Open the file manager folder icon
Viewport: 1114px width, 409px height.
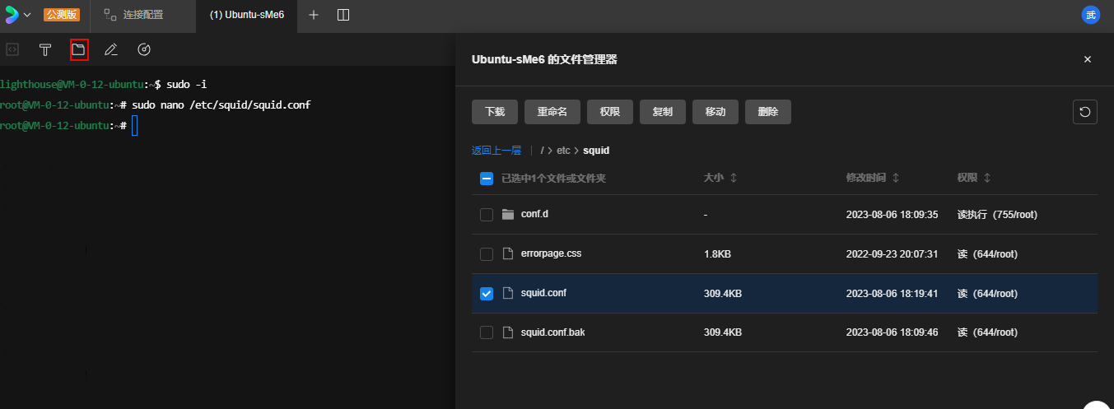[79, 50]
